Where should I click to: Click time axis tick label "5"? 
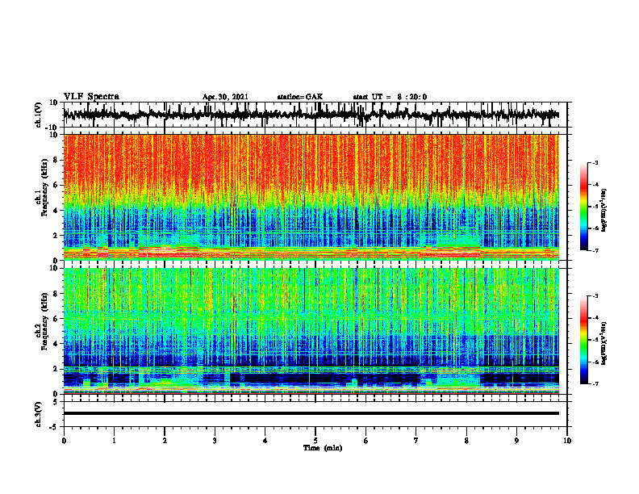coord(315,441)
